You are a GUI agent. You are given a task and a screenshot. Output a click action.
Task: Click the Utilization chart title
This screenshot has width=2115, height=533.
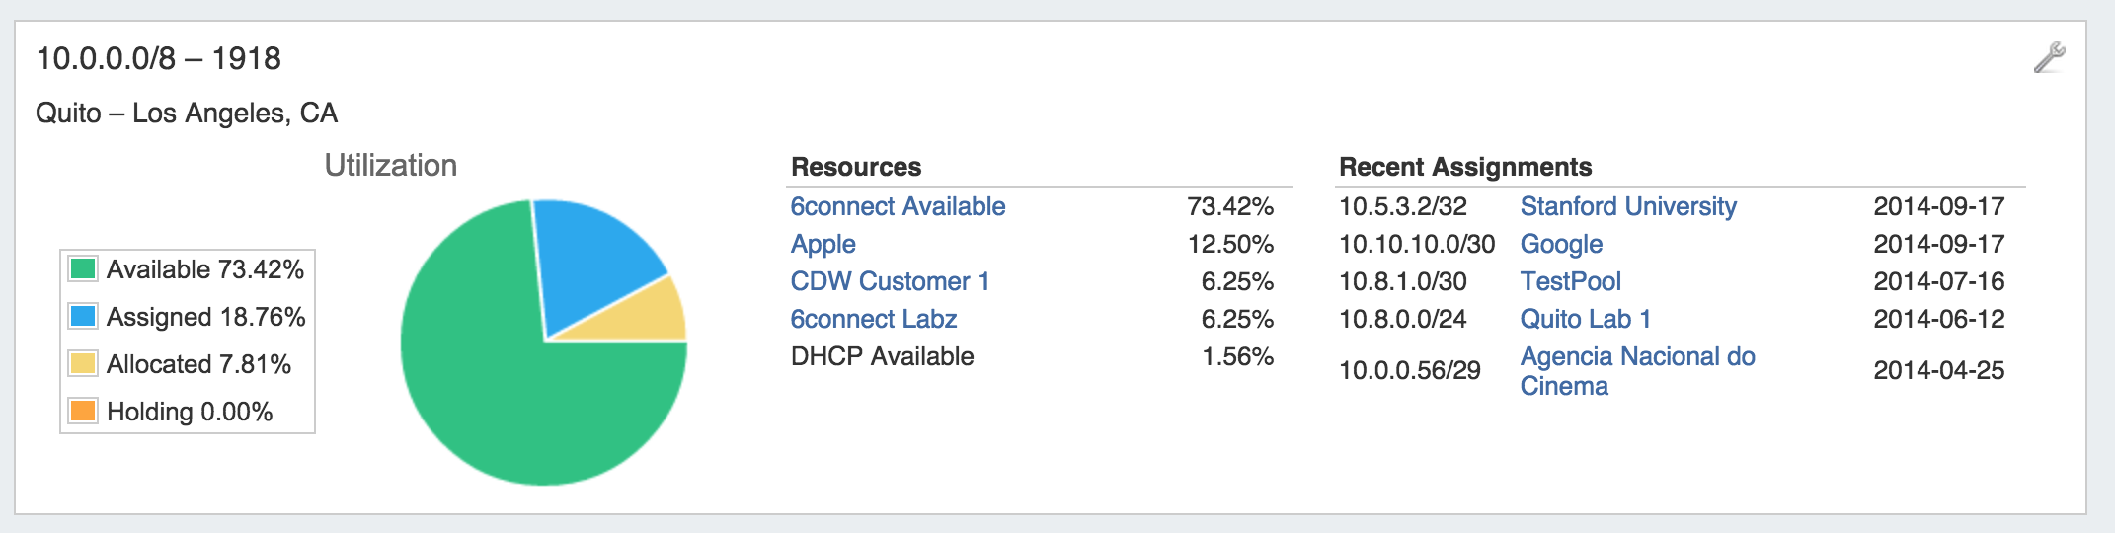pyautogui.click(x=390, y=165)
